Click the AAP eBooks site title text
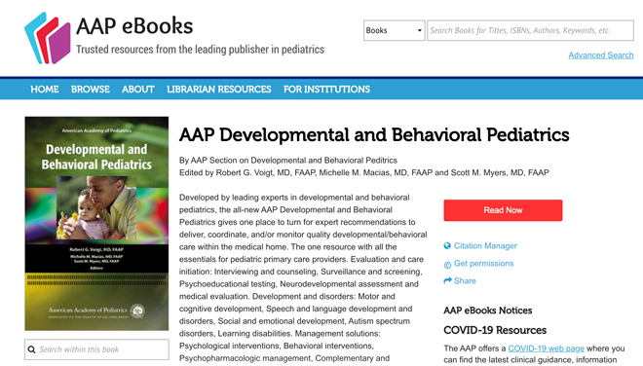Image resolution: width=643 pixels, height=366 pixels. (x=134, y=26)
